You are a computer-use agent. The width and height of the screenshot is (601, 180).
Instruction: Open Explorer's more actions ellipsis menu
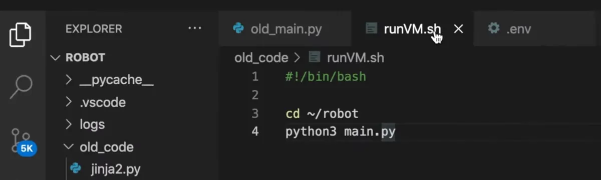pyautogui.click(x=194, y=29)
